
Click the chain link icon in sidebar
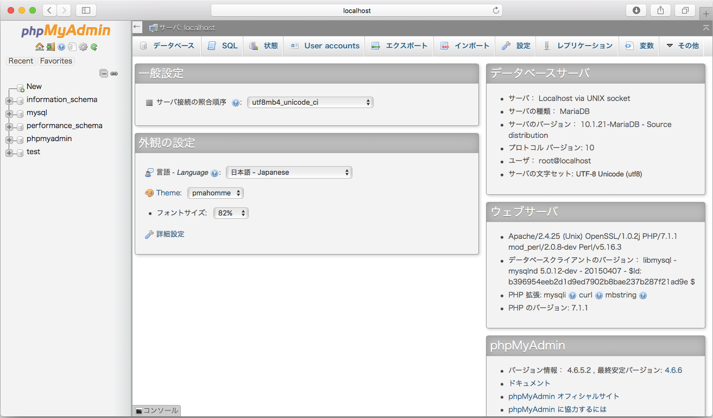pos(114,73)
